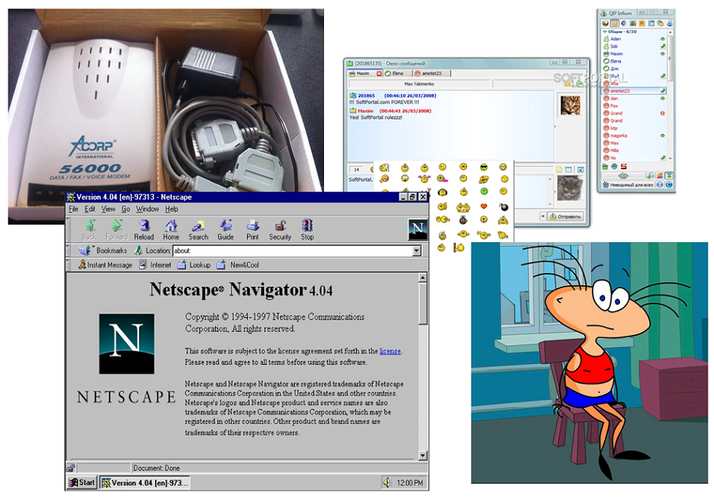Open Instant Message from personal toolbar
The image size is (714, 499).
(x=105, y=264)
